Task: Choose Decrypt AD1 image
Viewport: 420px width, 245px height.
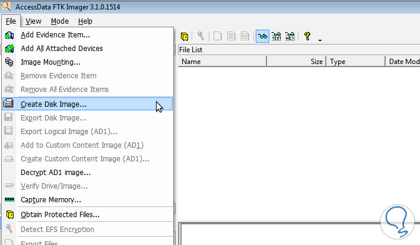Action: (x=88, y=173)
